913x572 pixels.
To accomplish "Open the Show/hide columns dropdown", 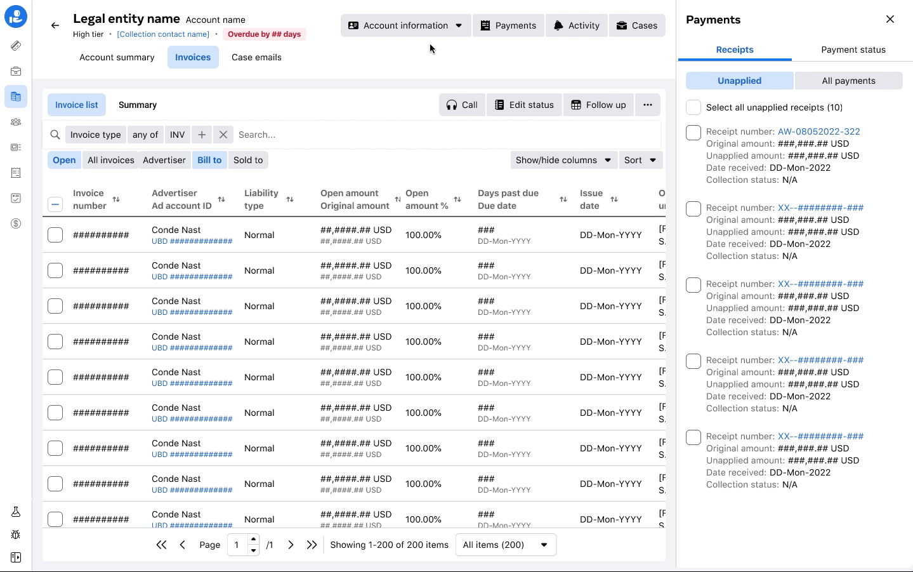I will 563,160.
